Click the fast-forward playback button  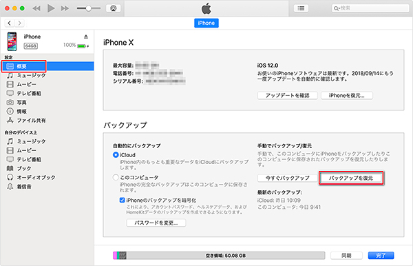pyautogui.click(x=65, y=8)
